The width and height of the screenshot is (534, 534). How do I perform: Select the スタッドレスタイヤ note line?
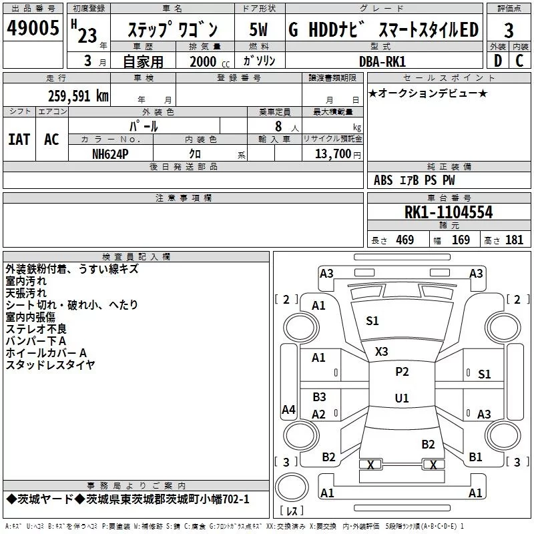point(50,364)
